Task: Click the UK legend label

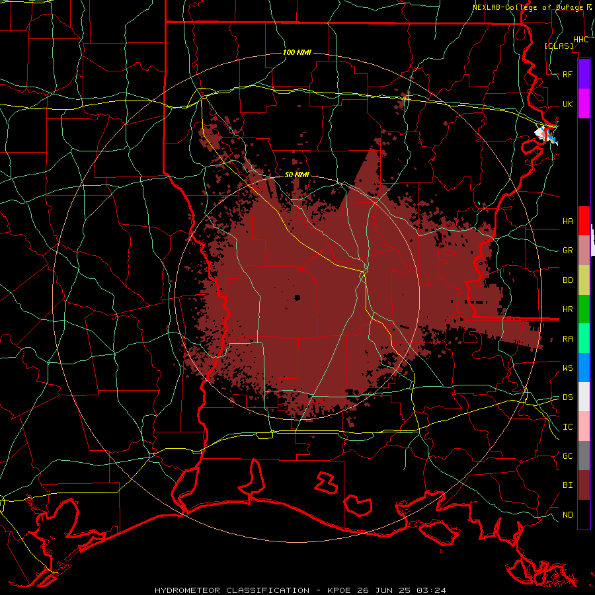Action: pyautogui.click(x=567, y=104)
